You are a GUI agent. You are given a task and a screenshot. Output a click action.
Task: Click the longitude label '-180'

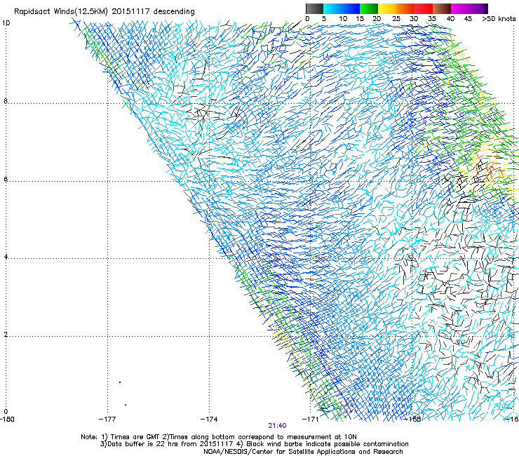[x=7, y=420]
